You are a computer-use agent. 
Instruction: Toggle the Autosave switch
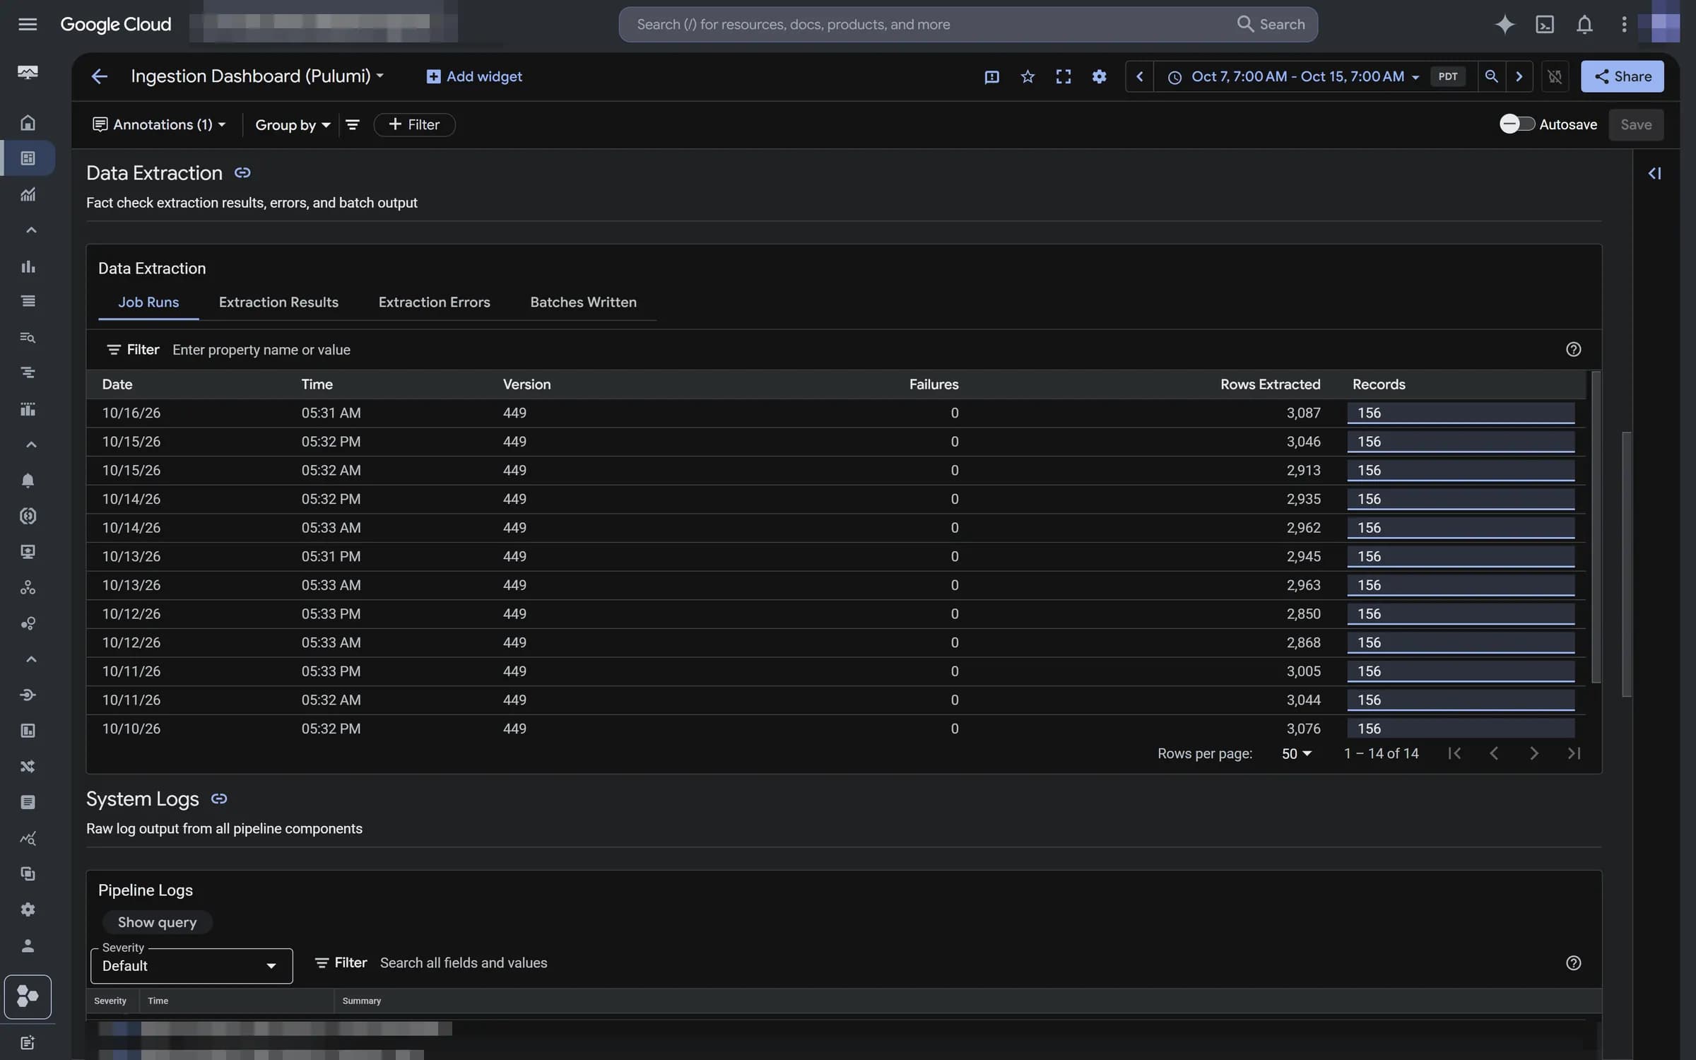coord(1517,124)
